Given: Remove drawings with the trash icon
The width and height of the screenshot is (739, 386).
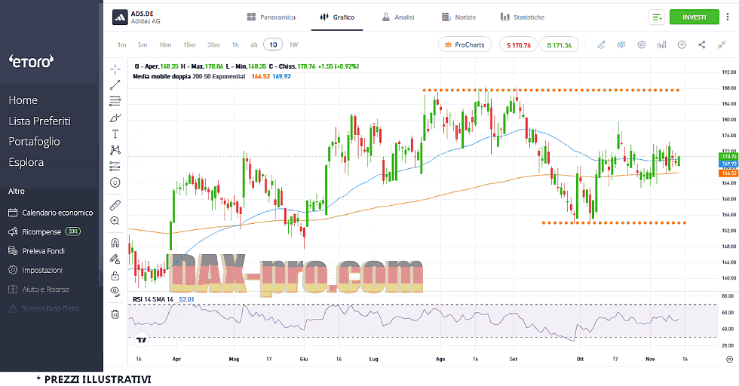Looking at the screenshot, I should (x=115, y=314).
